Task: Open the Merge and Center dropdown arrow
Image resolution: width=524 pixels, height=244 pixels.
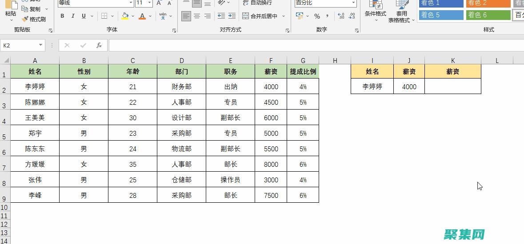Action: coord(284,16)
